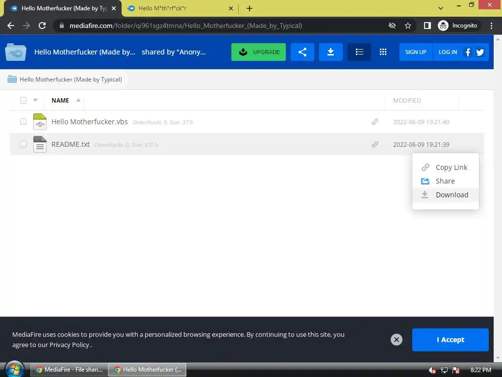
Task: Log in with Twitter icon
Action: 480,52
